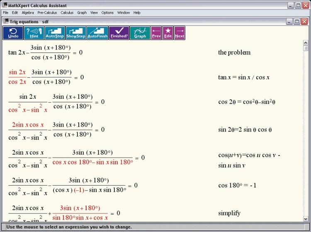Image resolution: width=311 pixels, height=232 pixels.
Task: Select the red 'cos 2x' denominator
Action: click(17, 82)
